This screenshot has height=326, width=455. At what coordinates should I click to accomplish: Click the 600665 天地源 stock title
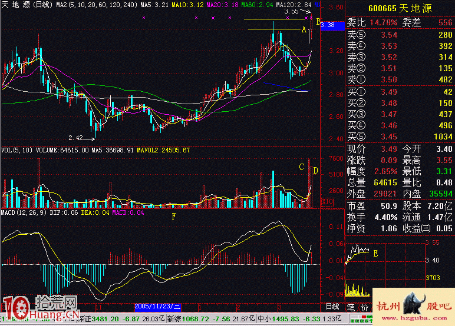click(x=400, y=8)
